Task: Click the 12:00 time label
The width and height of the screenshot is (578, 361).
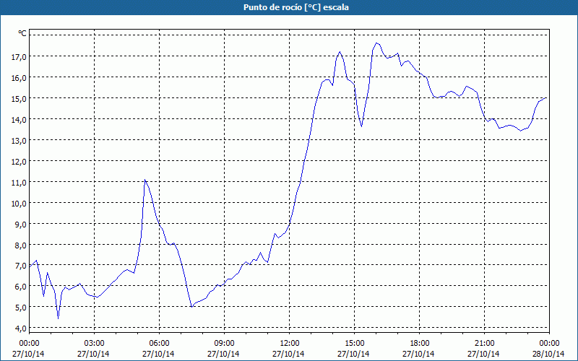Action: [290, 344]
